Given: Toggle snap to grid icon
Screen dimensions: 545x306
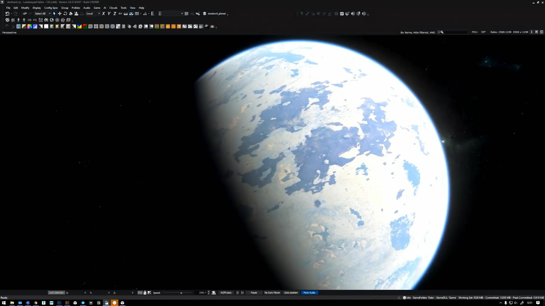Looking at the screenshot, I should tap(137, 14).
